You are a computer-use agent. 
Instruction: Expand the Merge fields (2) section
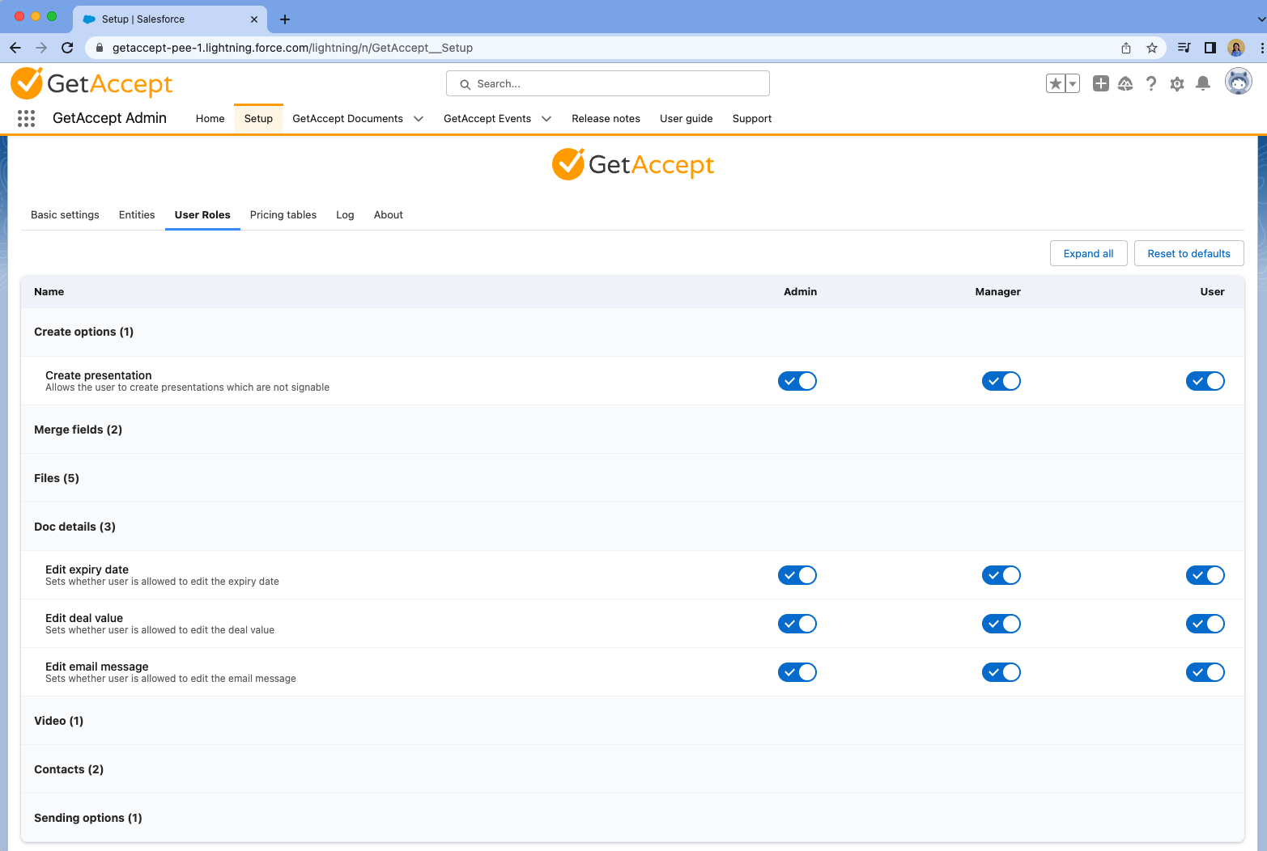[632, 430]
